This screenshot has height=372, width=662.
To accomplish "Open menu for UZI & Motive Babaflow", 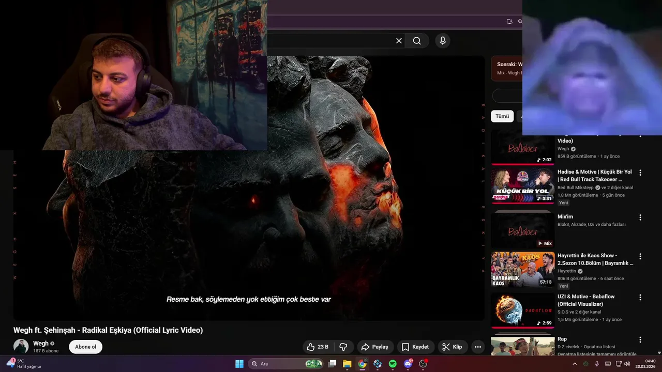I will (640, 298).
